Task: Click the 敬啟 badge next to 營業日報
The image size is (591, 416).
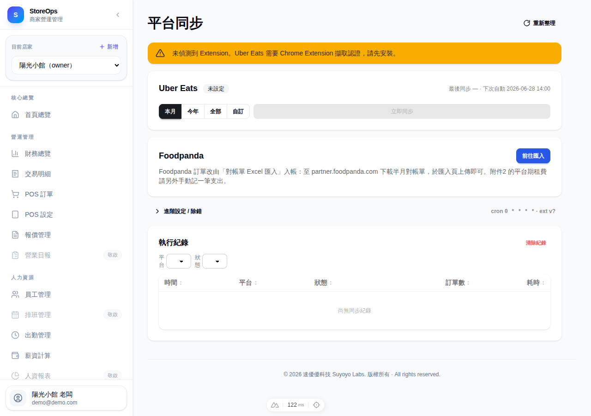Action: (x=113, y=255)
